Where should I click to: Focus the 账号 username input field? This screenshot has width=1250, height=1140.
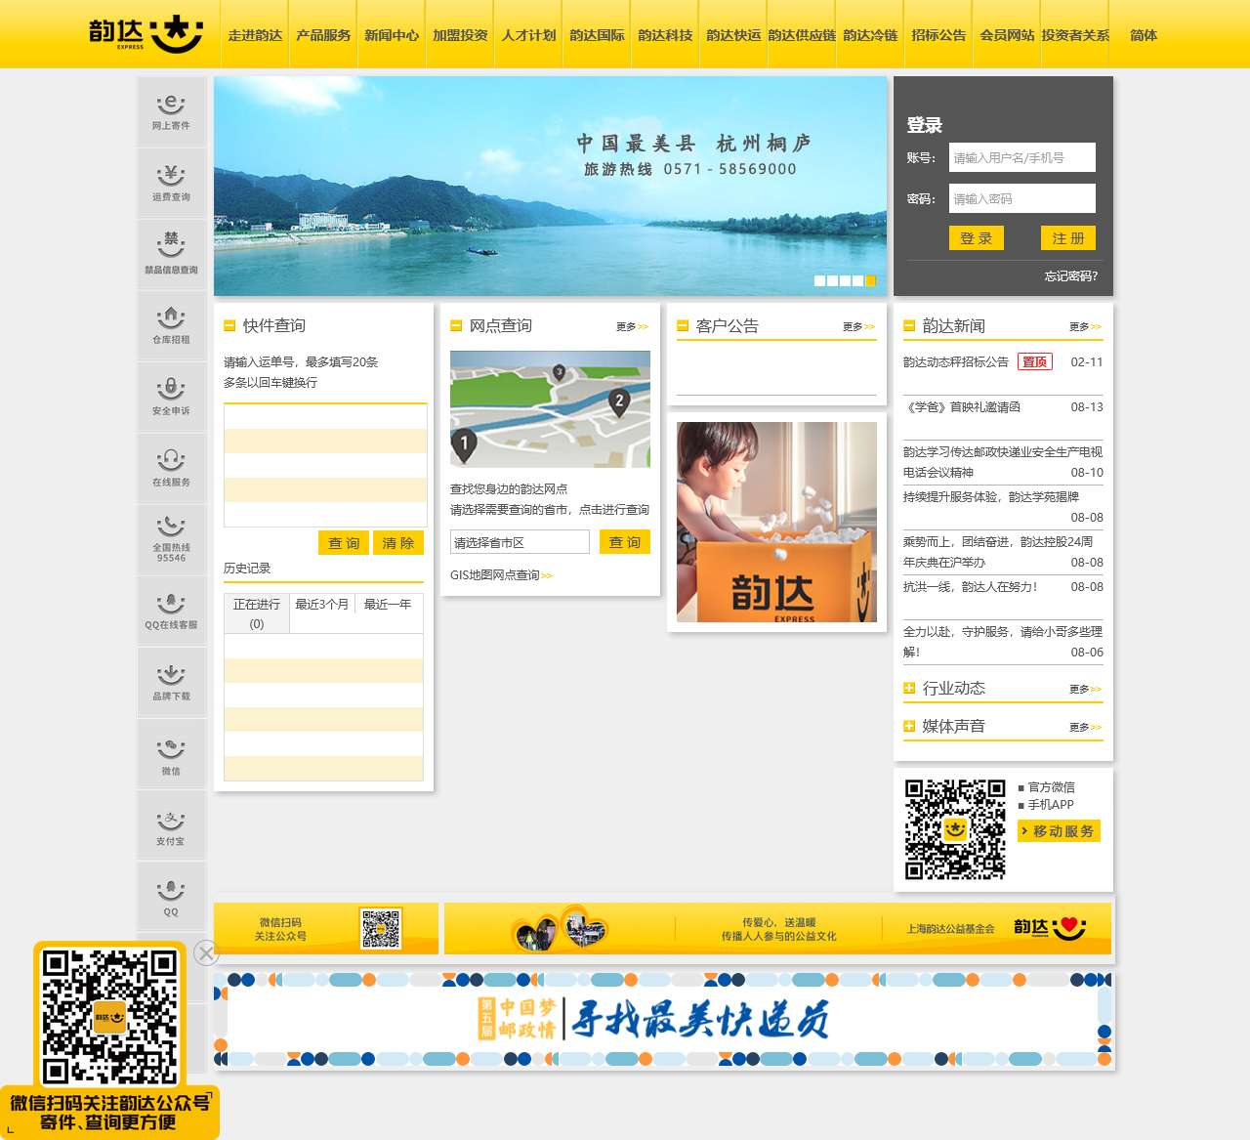click(1022, 157)
